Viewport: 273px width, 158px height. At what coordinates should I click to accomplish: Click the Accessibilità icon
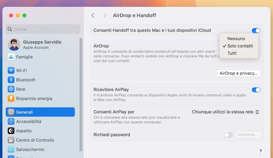(11, 121)
